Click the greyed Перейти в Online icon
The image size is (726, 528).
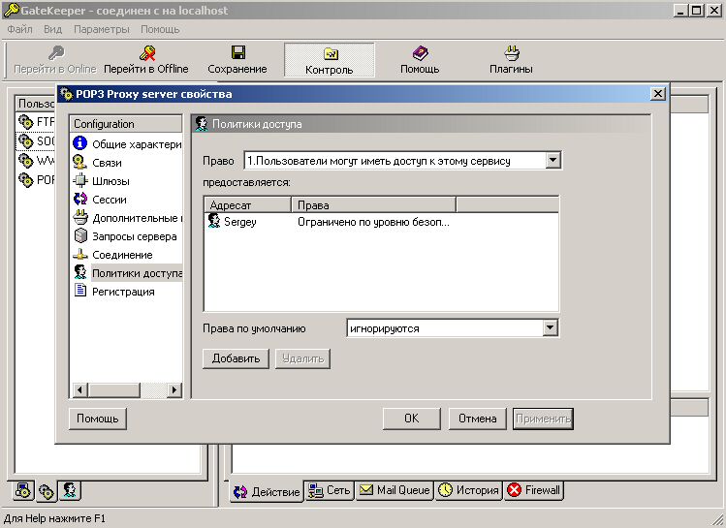(x=56, y=53)
